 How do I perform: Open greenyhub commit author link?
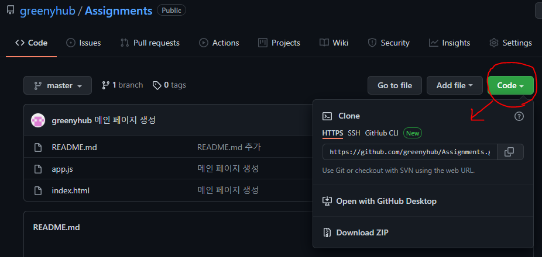[71, 120]
